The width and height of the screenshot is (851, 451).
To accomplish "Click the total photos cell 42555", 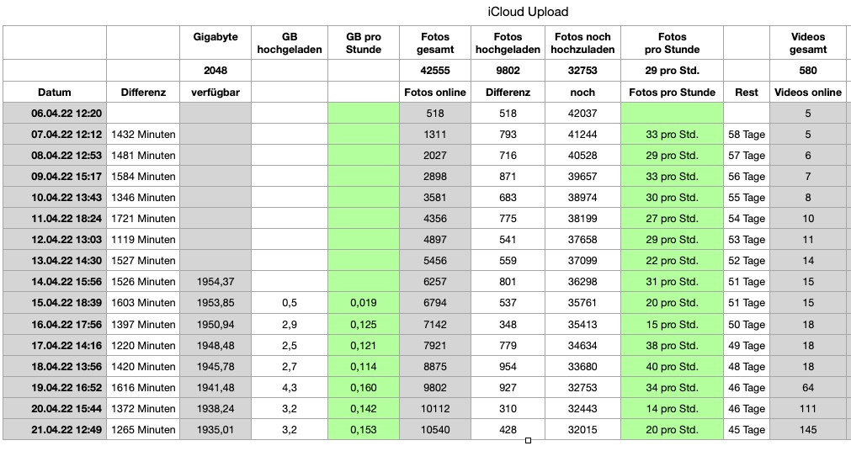I will [x=435, y=71].
